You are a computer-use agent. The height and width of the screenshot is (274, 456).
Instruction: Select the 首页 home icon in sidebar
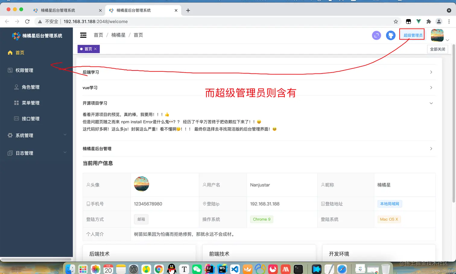coord(10,52)
